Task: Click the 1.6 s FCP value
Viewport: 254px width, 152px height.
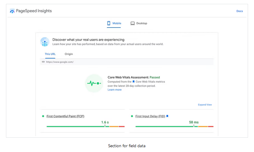Action: (x=105, y=122)
